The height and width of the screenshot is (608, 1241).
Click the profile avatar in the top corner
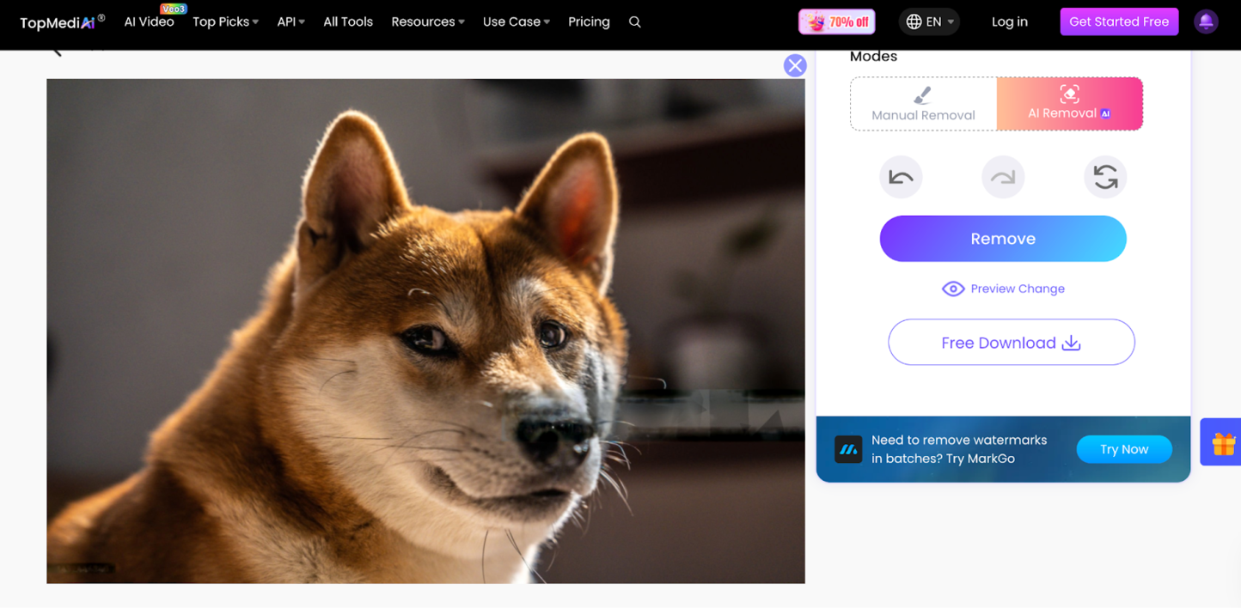(x=1207, y=21)
